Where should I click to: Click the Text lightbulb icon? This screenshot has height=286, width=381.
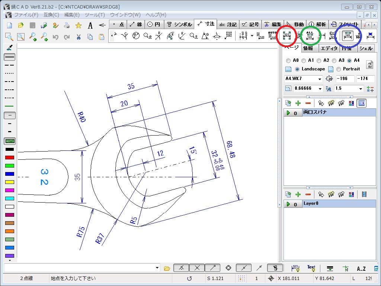point(311,268)
